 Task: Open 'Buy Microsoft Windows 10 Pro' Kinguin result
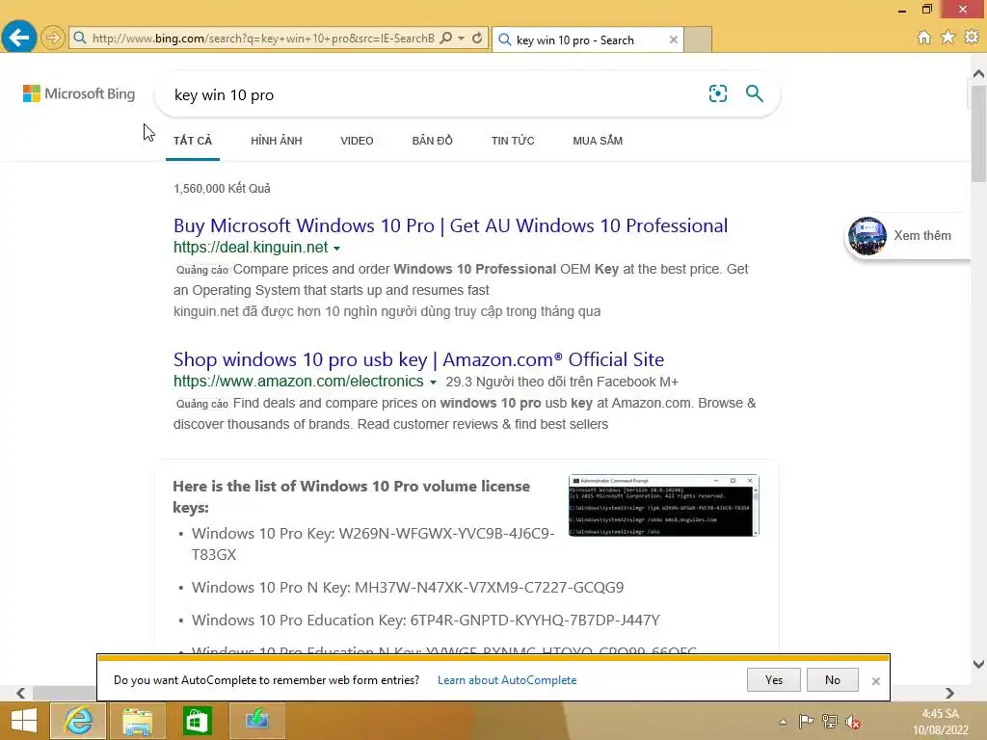point(451,225)
